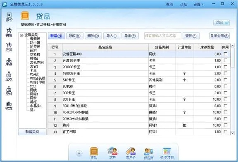The width and height of the screenshot is (238, 162).
Task: Click the 库存数量 column header
Action: pos(207,47)
